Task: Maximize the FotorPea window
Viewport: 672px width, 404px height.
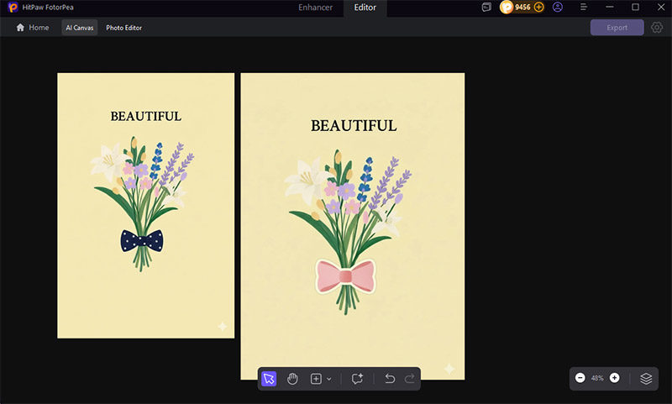Action: pos(635,8)
